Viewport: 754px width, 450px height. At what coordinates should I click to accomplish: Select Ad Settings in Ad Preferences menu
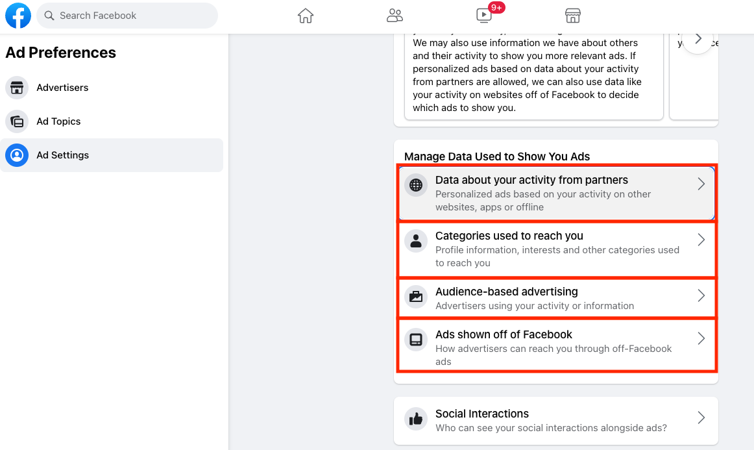point(112,155)
